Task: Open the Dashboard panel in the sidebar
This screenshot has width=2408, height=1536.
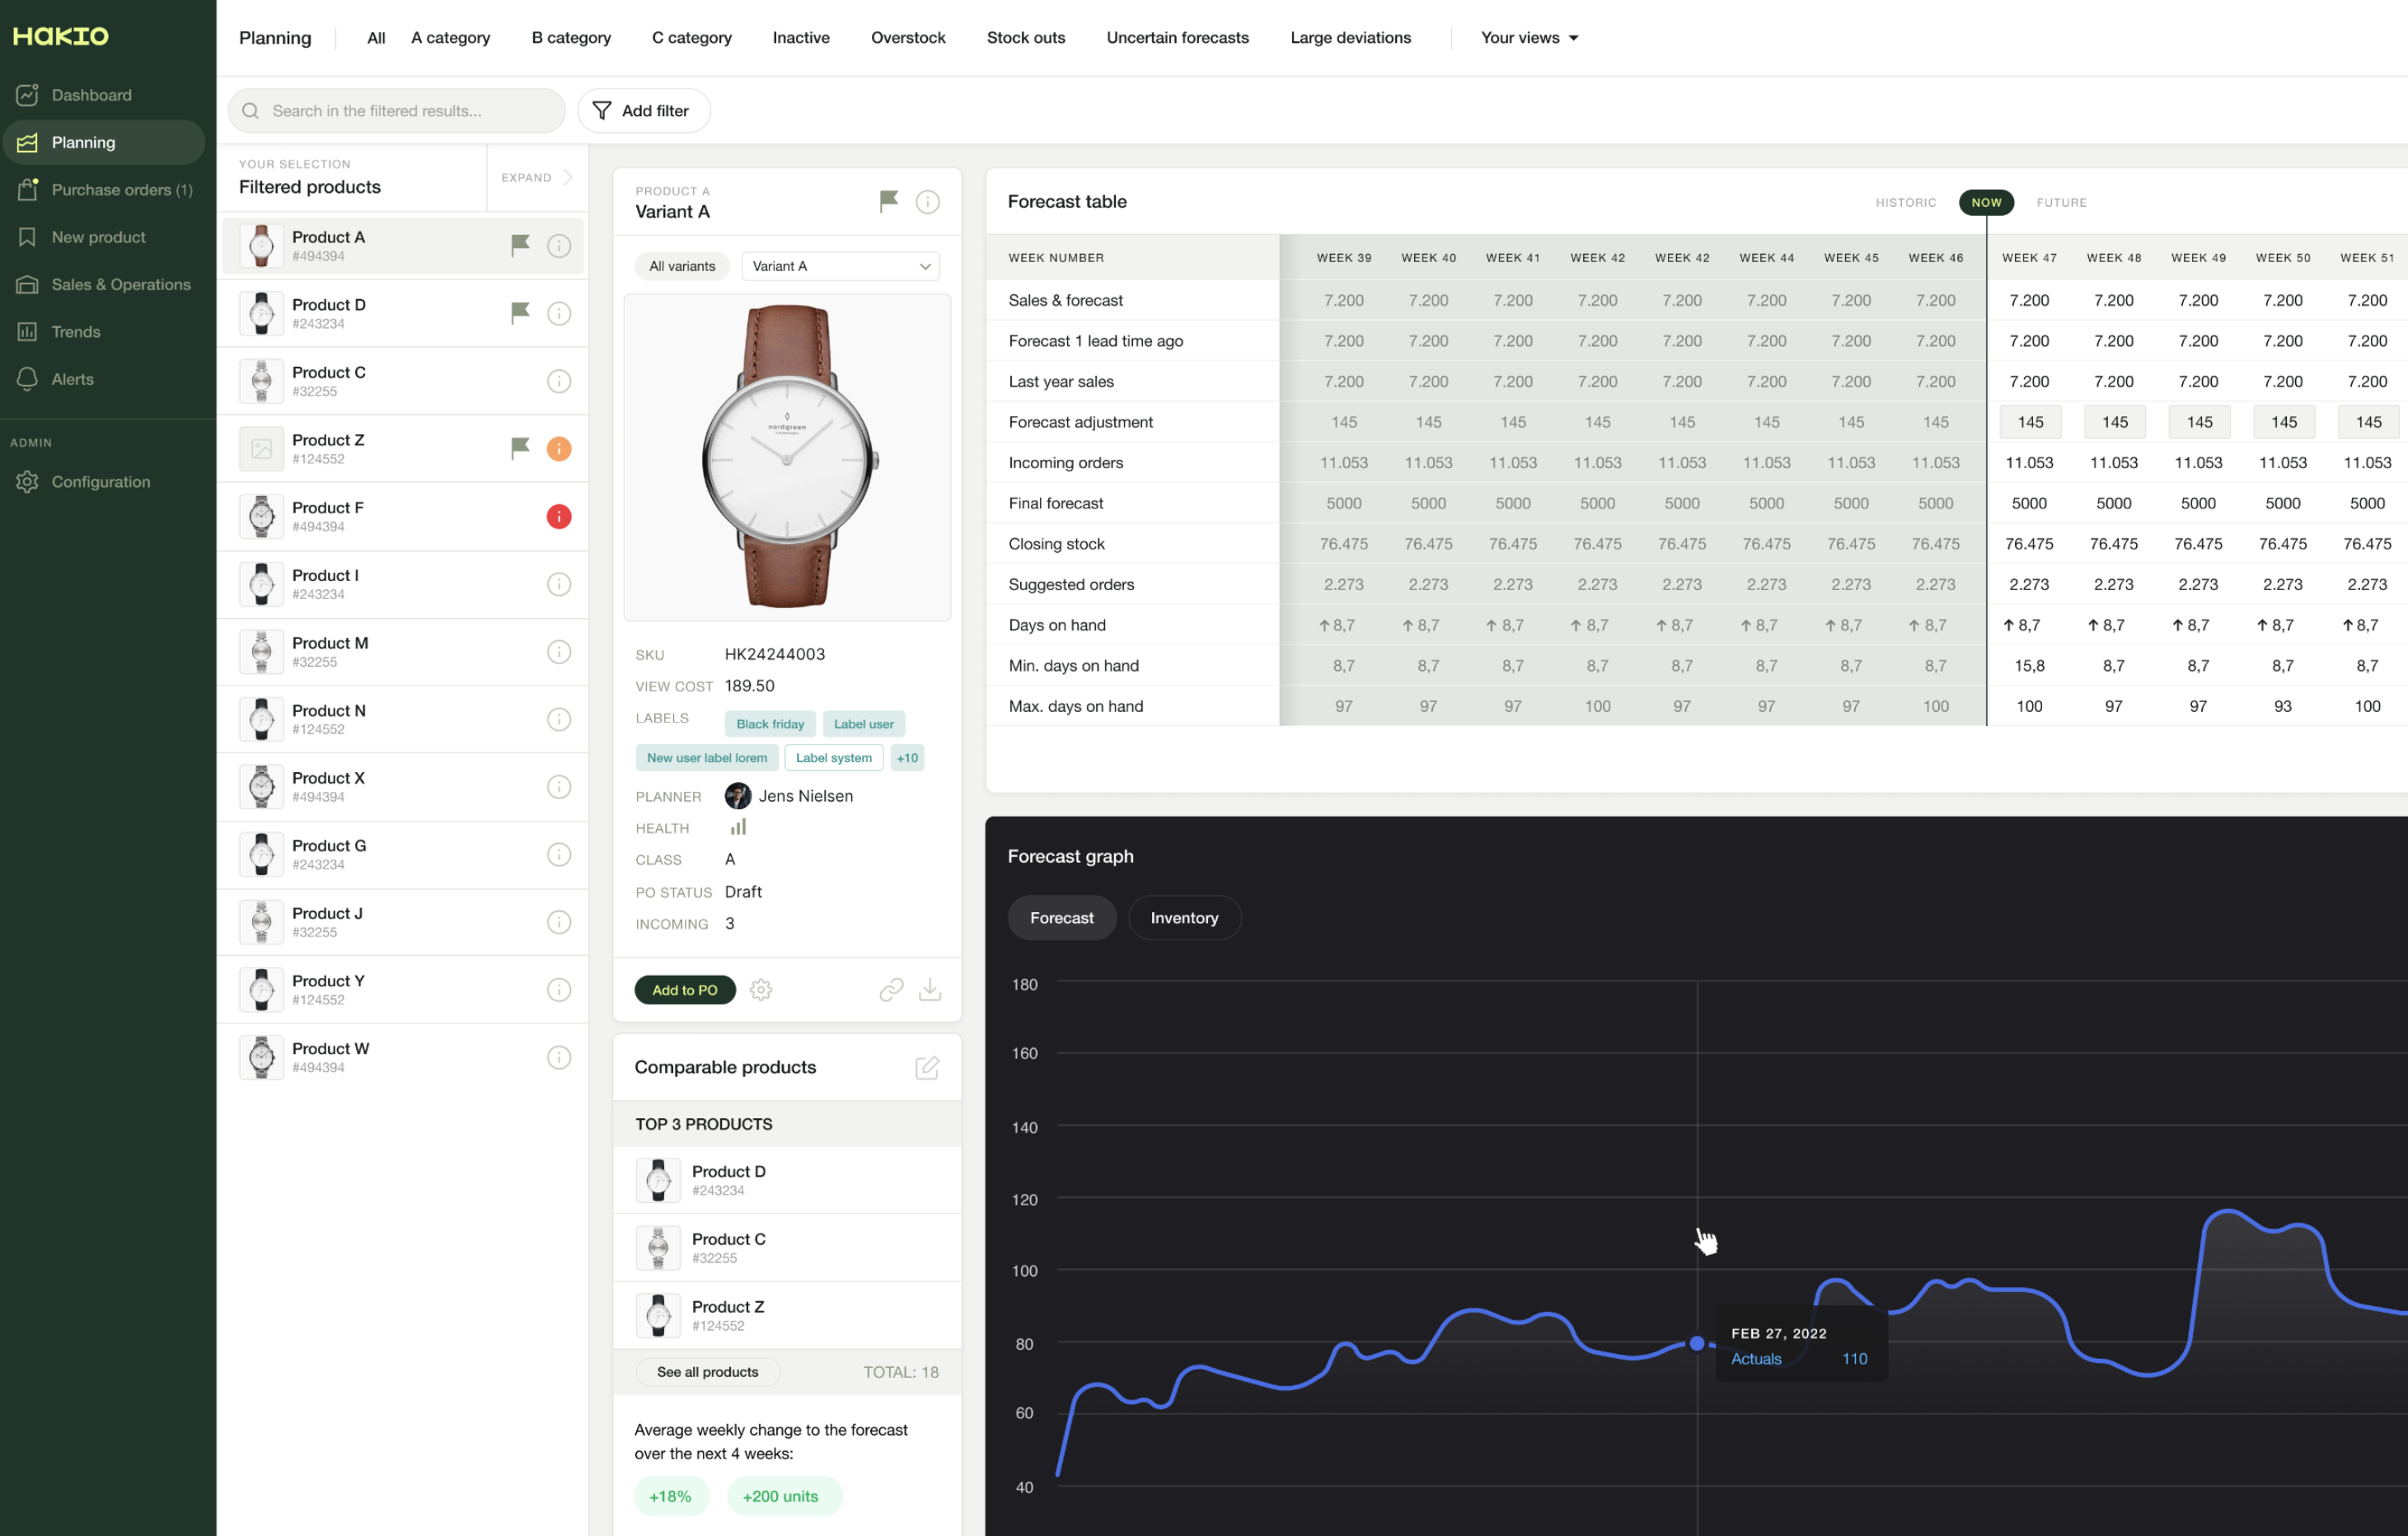Action: pyautogui.click(x=91, y=94)
